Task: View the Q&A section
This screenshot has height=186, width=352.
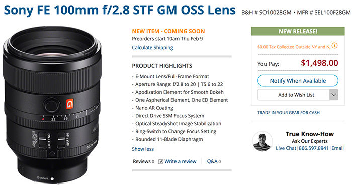Action: [x=214, y=161]
